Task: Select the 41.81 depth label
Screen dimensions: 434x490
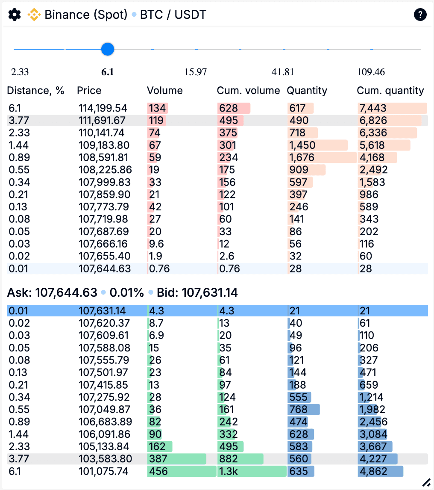Action: click(283, 72)
